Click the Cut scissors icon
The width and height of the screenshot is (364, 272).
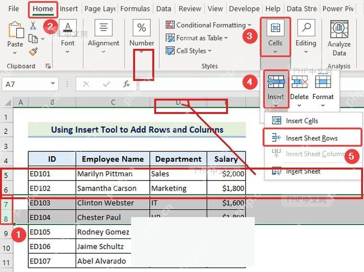(33, 25)
